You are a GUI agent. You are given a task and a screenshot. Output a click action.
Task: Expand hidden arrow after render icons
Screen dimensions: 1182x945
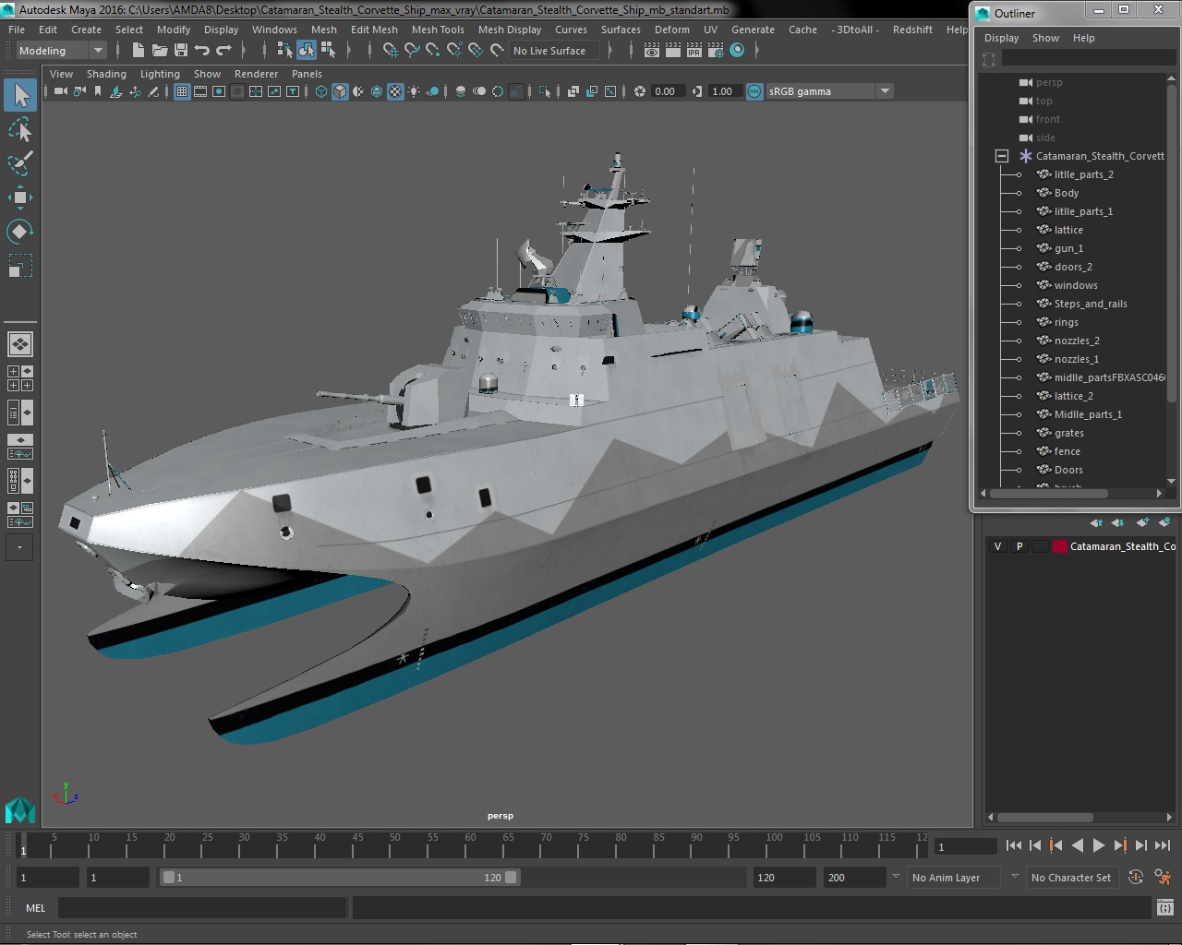coord(757,51)
